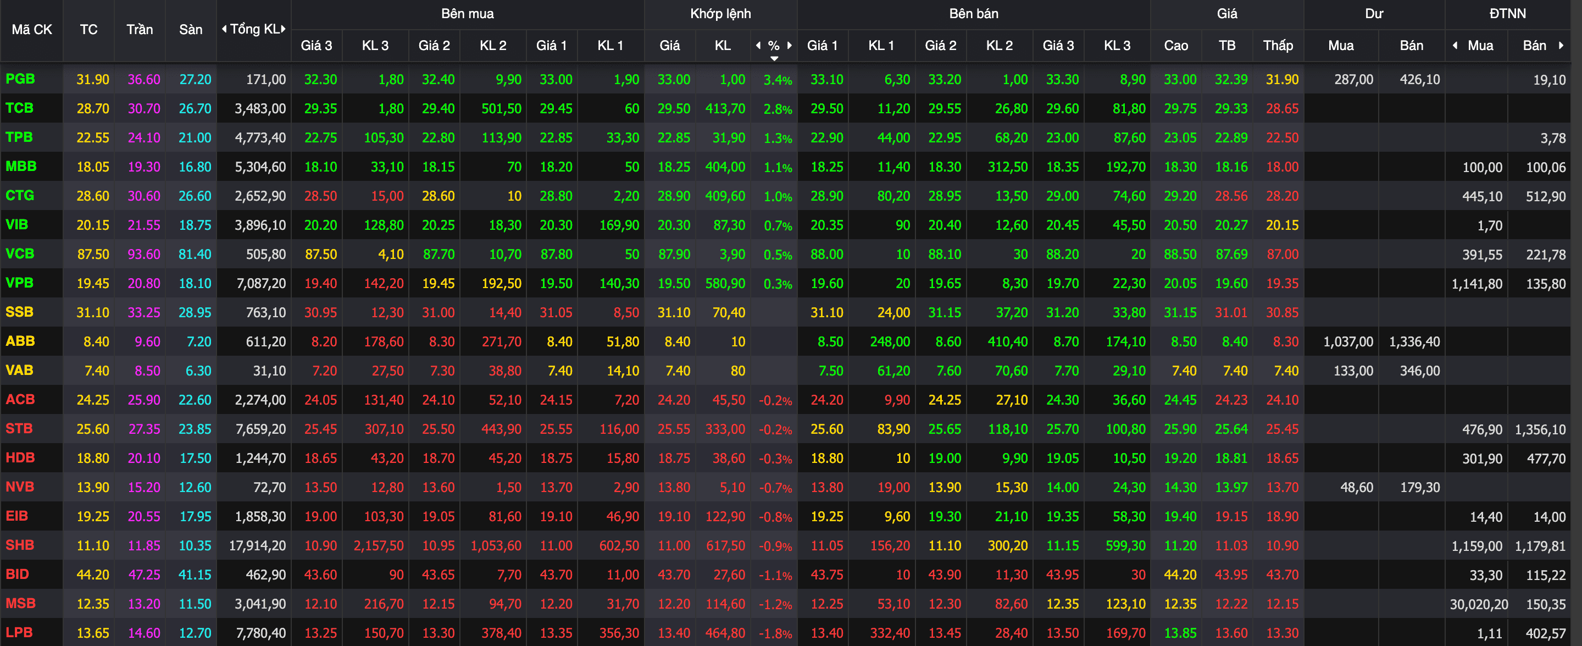Viewport: 1582px width, 646px height.
Task: Click PGB change value 3.4%
Action: [x=778, y=80]
